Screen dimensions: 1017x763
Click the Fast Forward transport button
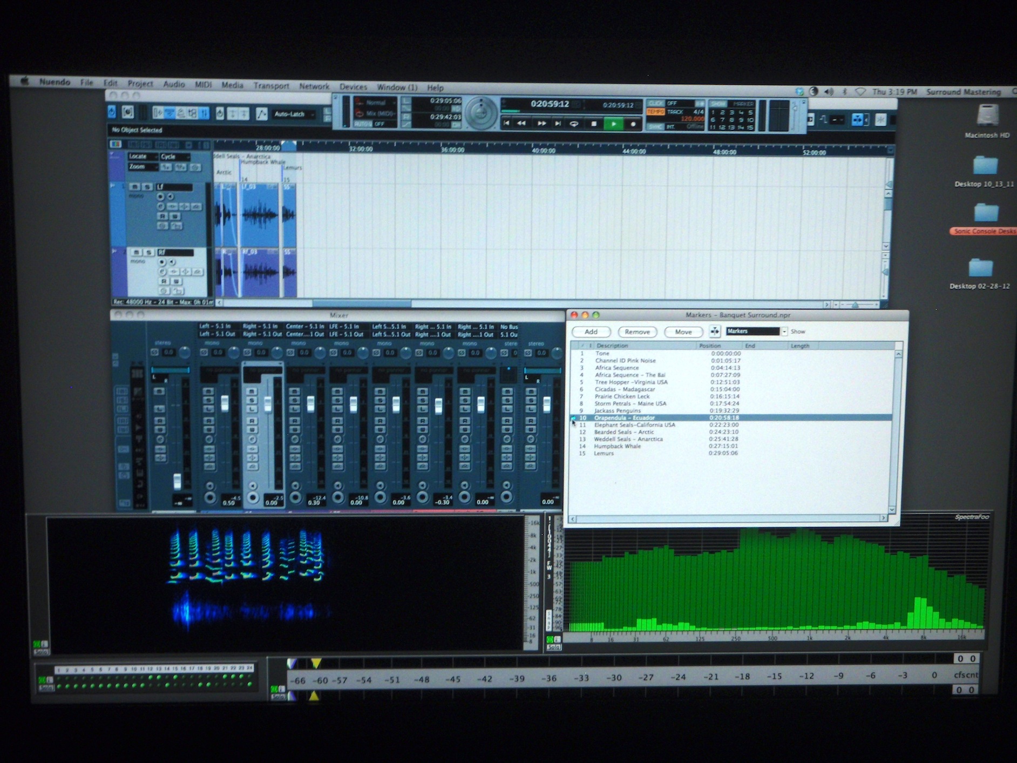(x=541, y=124)
